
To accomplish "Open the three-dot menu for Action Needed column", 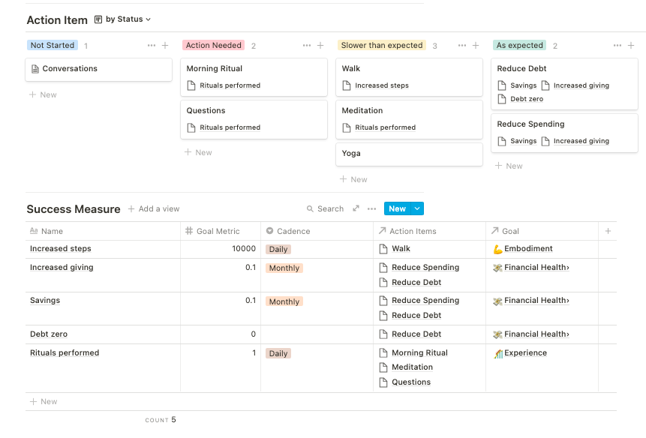I will [x=307, y=46].
